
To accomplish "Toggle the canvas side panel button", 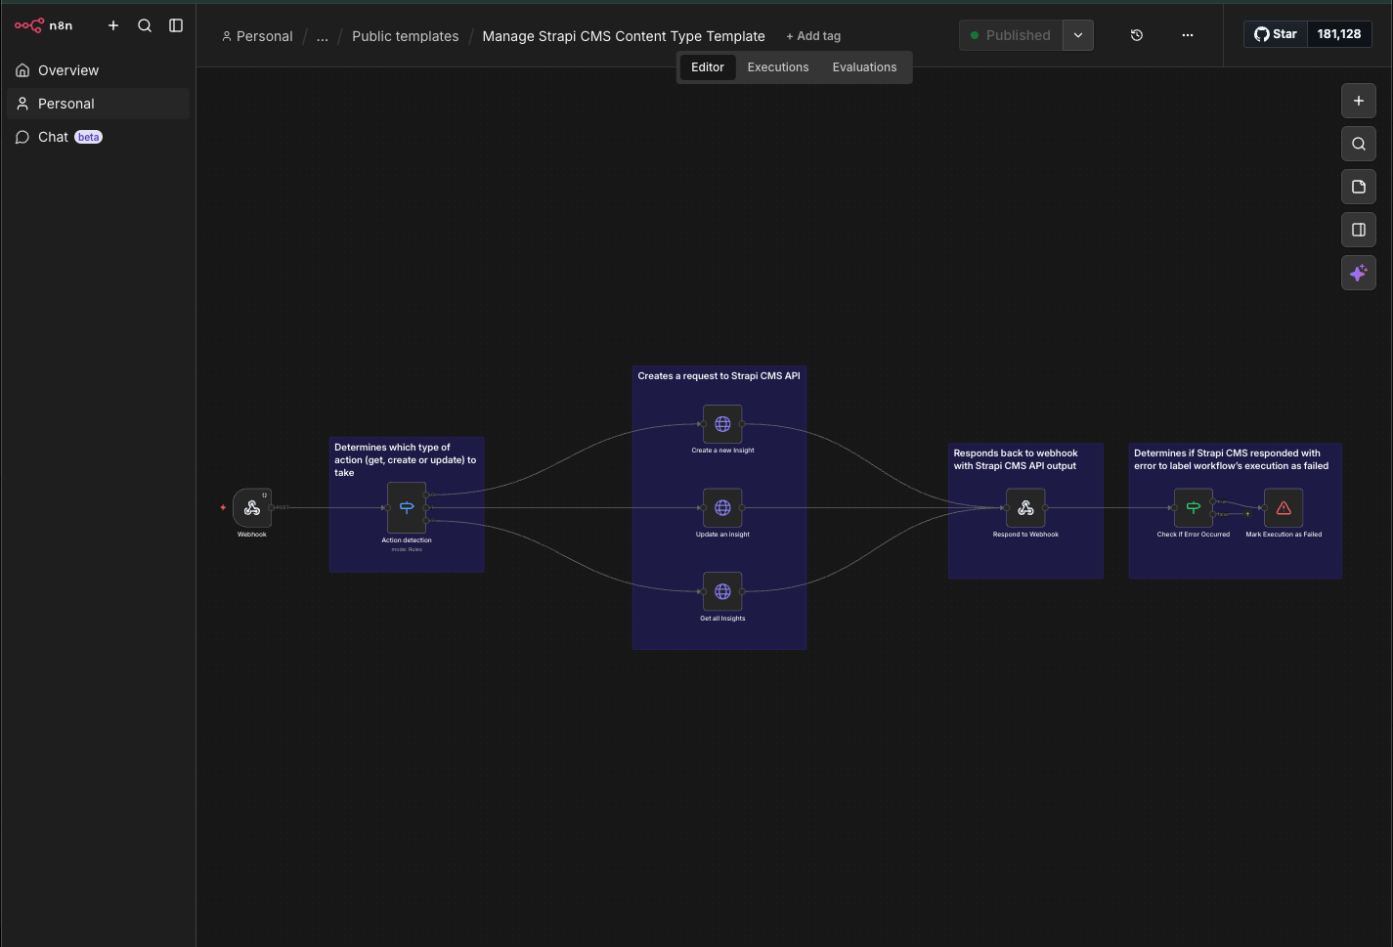I will click(1359, 230).
